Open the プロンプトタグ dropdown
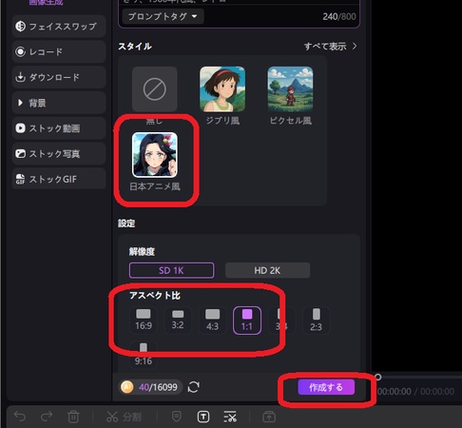Viewport: 462px width, 428px height. tap(163, 16)
